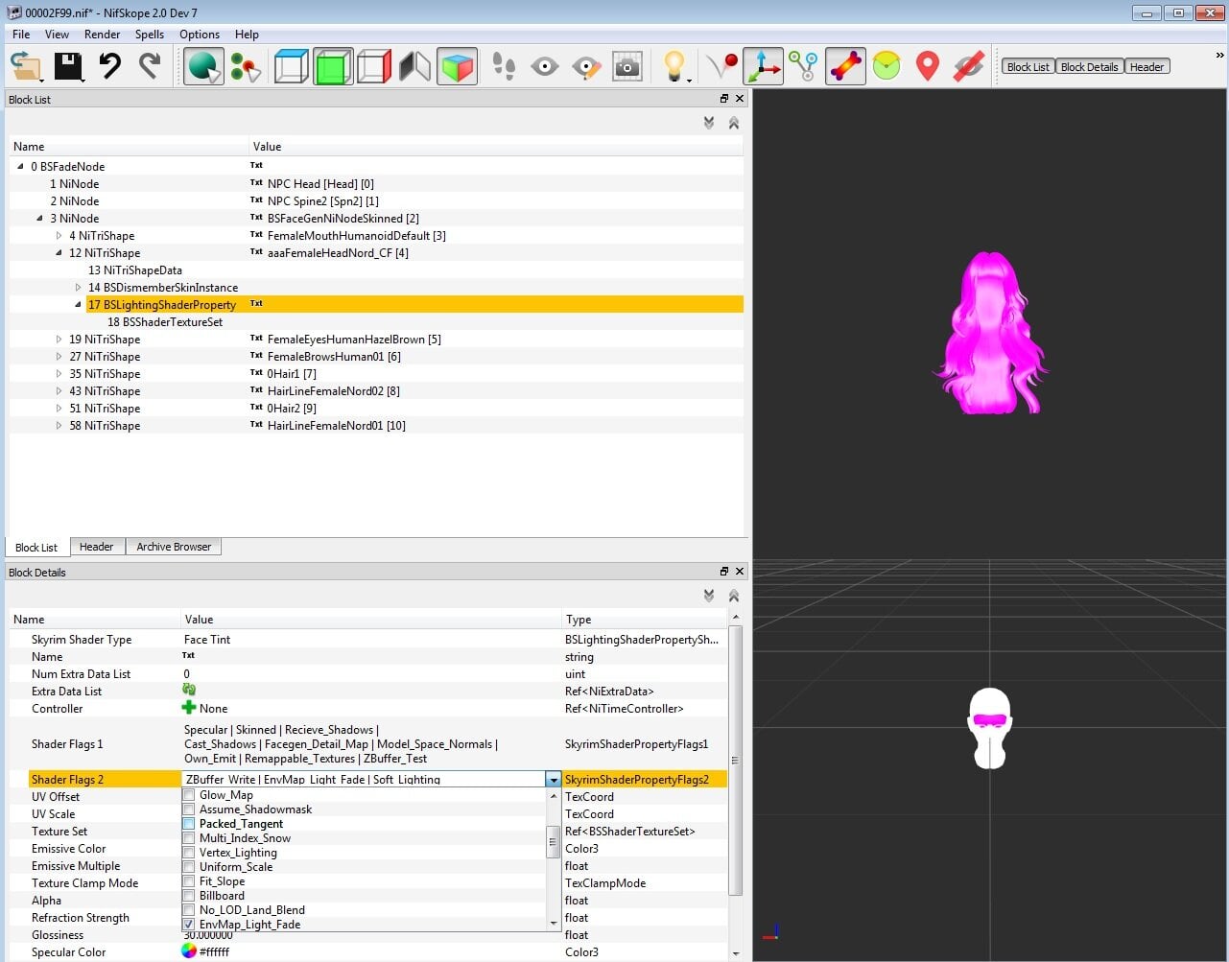The width and height of the screenshot is (1229, 962).
Task: Open the Spells menu
Action: point(150,34)
